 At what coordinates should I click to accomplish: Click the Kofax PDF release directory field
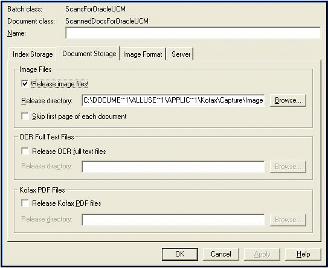coord(173,220)
